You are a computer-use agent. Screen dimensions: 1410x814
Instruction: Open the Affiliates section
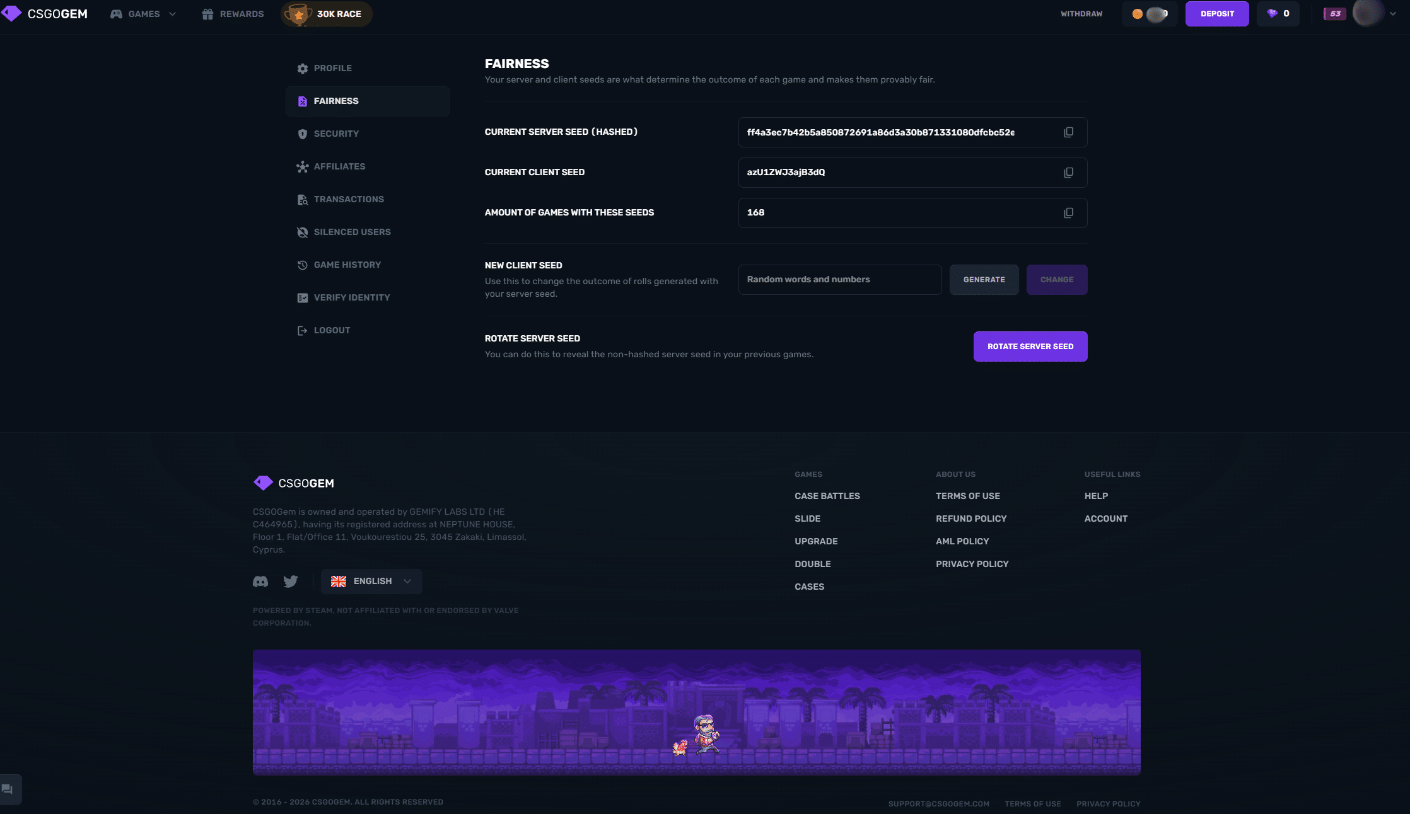[x=368, y=166]
